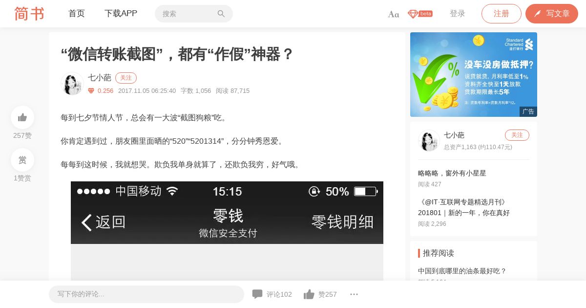Go to 首页 home tab
The width and height of the screenshot is (586, 308).
77,14
